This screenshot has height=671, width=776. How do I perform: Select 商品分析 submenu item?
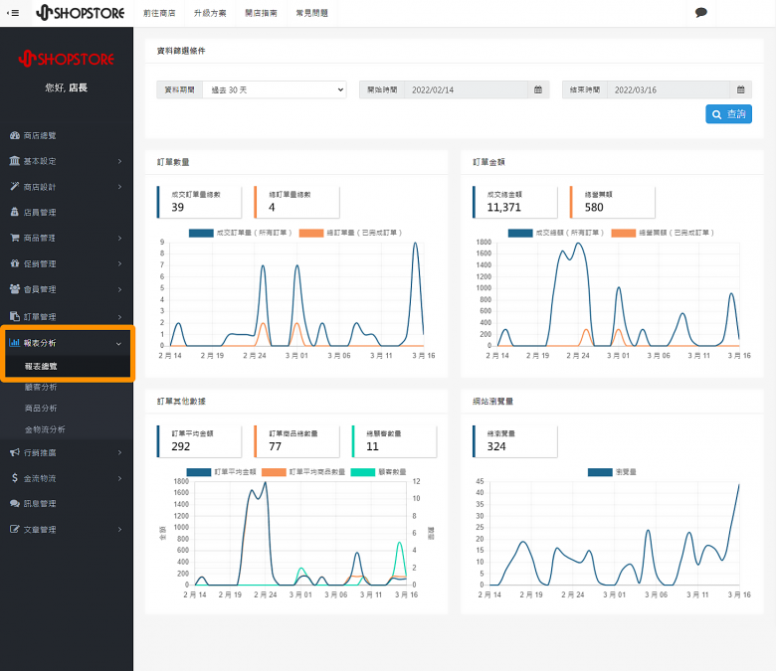tap(41, 408)
